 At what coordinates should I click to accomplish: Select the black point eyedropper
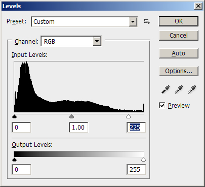(166, 89)
